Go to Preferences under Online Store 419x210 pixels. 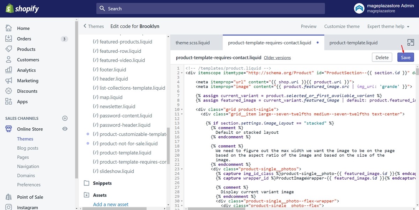(29, 185)
